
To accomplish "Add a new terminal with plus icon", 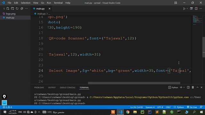I will click(x=181, y=87).
